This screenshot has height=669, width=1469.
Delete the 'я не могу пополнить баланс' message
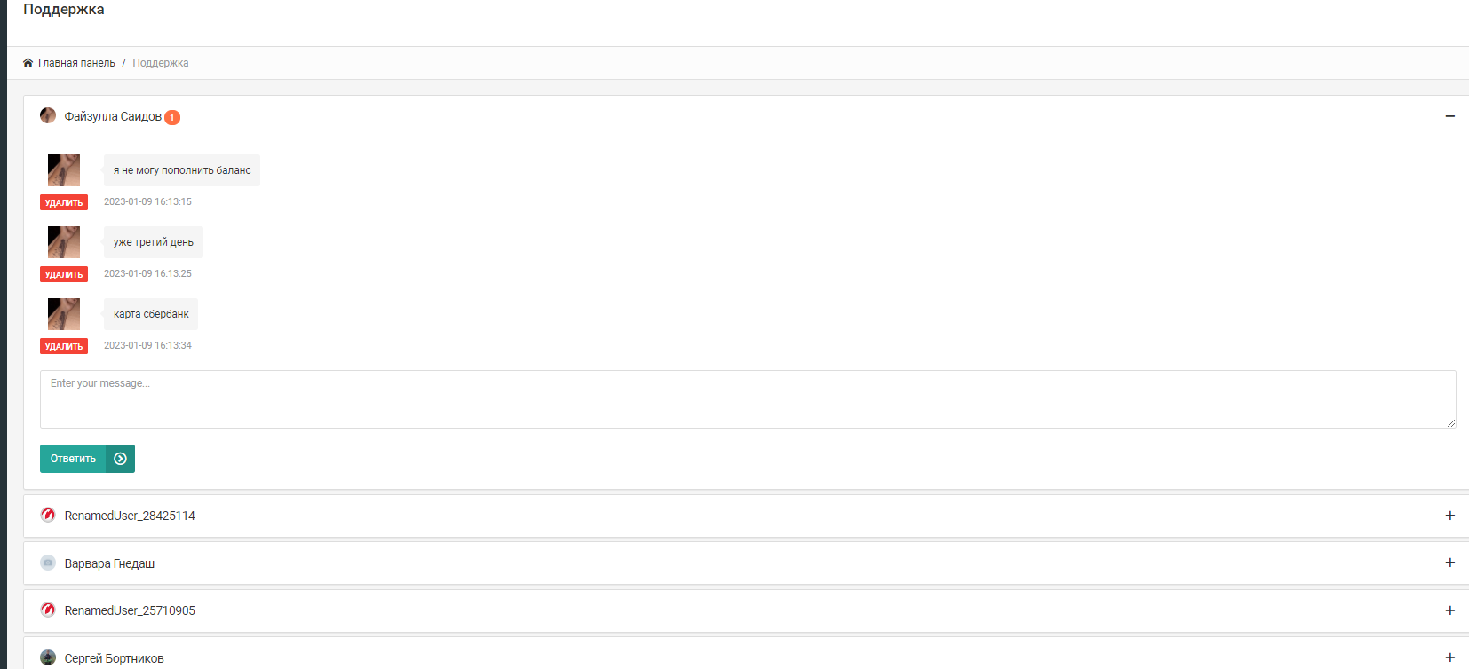click(64, 202)
